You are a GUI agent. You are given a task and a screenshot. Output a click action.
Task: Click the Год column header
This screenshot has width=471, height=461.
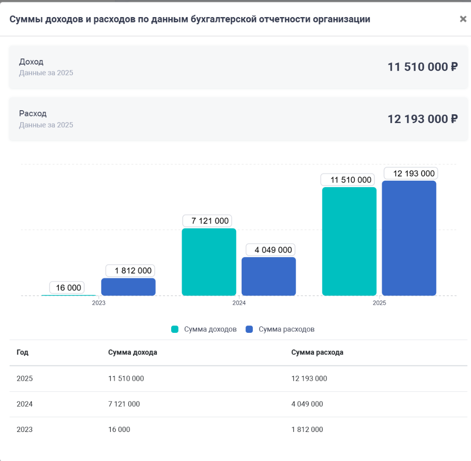(x=23, y=352)
